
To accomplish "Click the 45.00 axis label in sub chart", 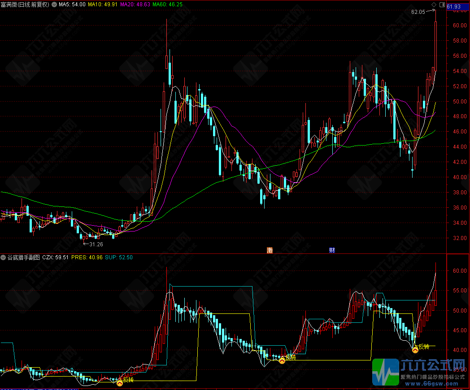I will (460, 330).
